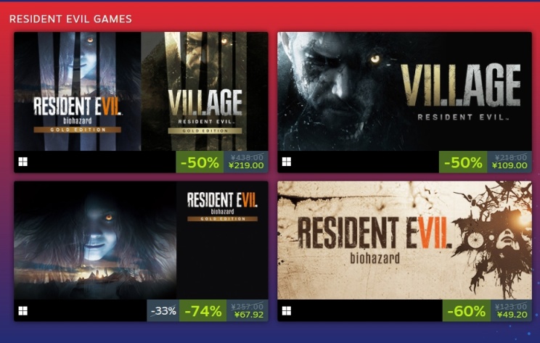Open the Resident Evil 7 biohazard banner image
The image size is (540, 343).
click(405, 240)
